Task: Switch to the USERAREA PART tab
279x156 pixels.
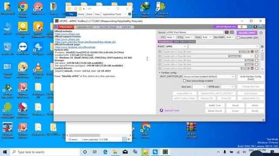Action: point(85,27)
